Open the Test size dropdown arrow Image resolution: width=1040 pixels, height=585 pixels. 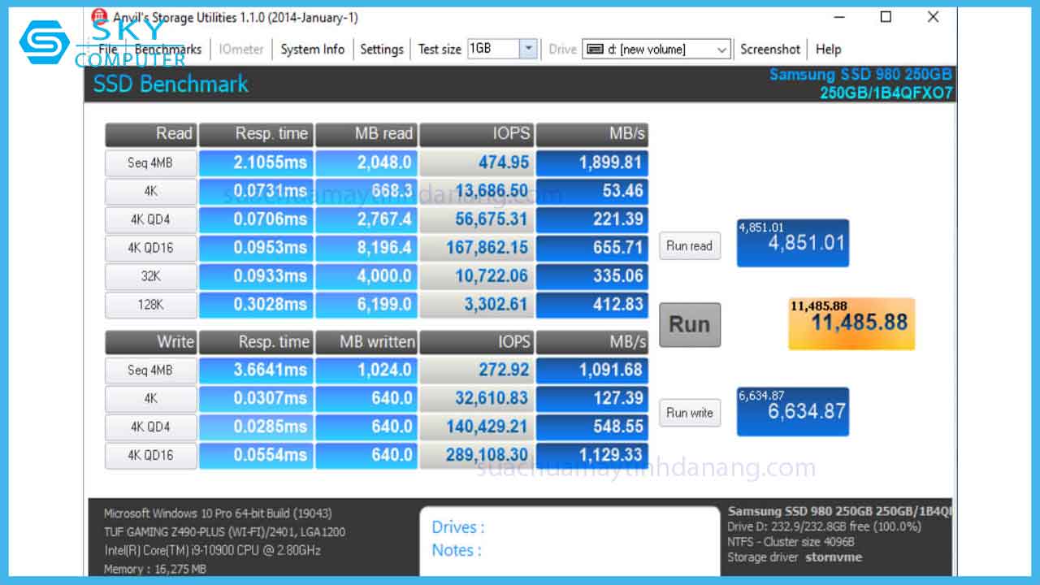click(x=529, y=49)
